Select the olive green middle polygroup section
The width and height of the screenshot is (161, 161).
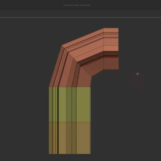[70, 104]
